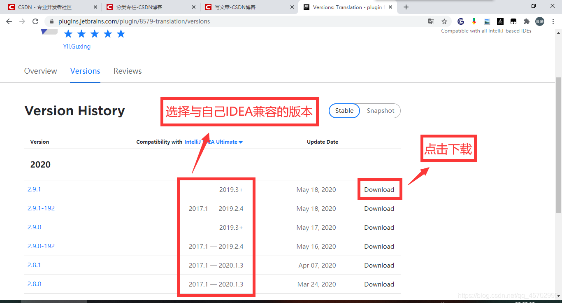
Task: Open the picture thumbnail extension
Action: point(487,21)
